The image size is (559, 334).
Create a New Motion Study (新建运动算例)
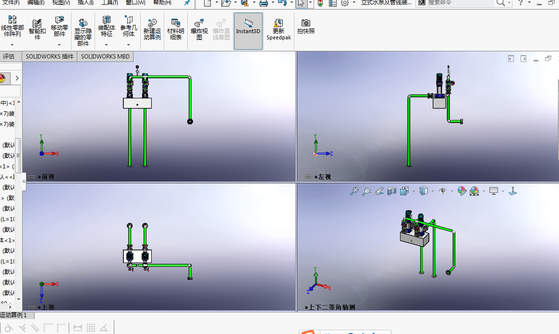tap(152, 29)
